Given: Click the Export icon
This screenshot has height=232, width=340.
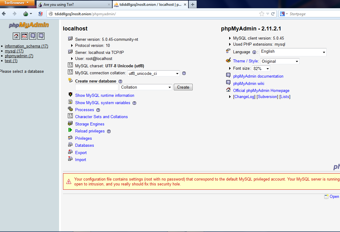Looking at the screenshot, I should (x=70, y=152).
